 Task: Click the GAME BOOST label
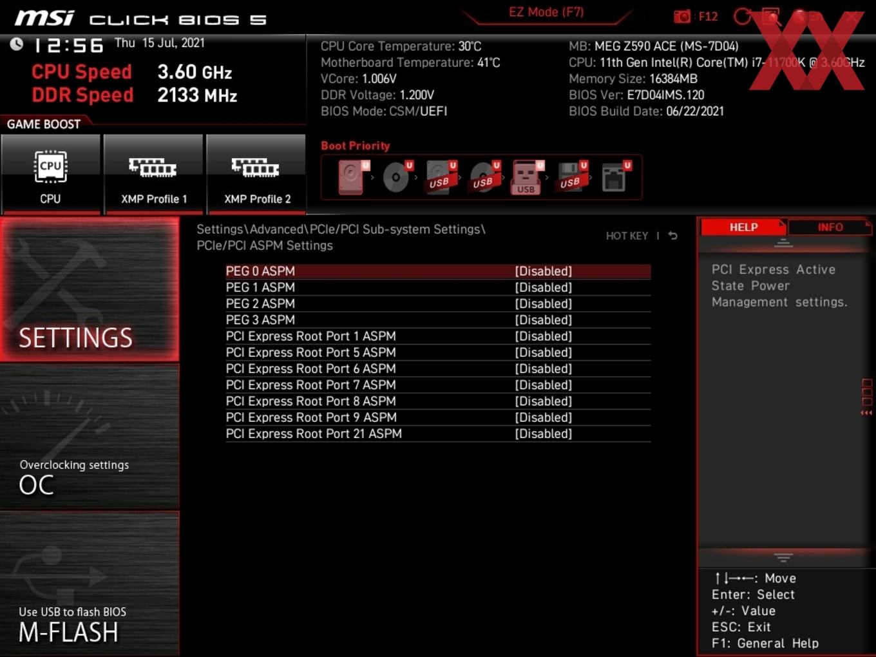point(44,124)
